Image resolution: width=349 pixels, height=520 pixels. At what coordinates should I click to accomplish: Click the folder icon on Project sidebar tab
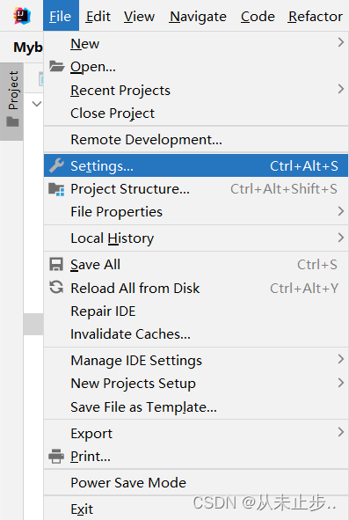point(12,121)
